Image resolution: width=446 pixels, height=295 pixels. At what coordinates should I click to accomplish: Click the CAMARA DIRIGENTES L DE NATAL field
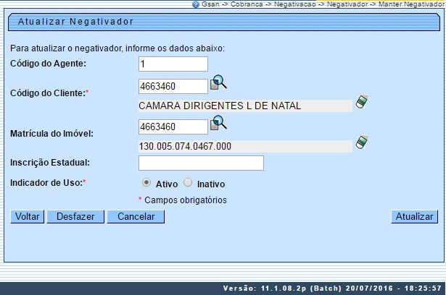tap(245, 106)
